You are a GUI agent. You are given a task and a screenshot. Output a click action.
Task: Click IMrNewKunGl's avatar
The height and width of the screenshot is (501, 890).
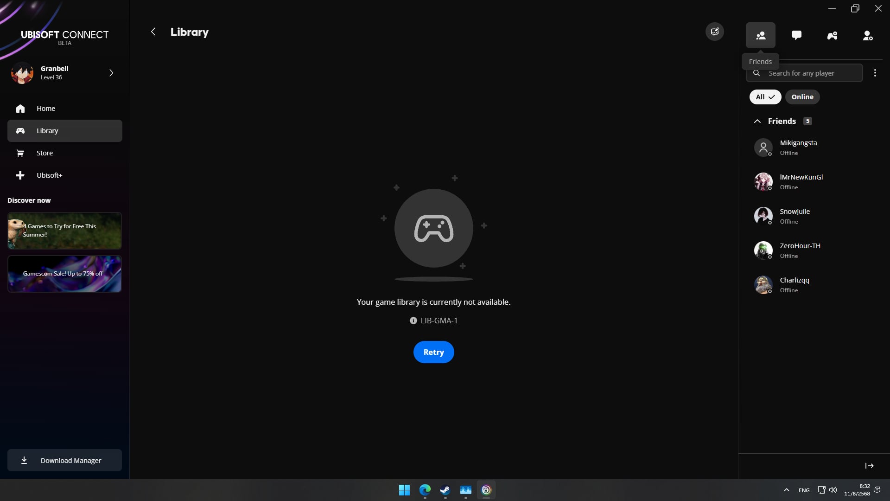(763, 182)
